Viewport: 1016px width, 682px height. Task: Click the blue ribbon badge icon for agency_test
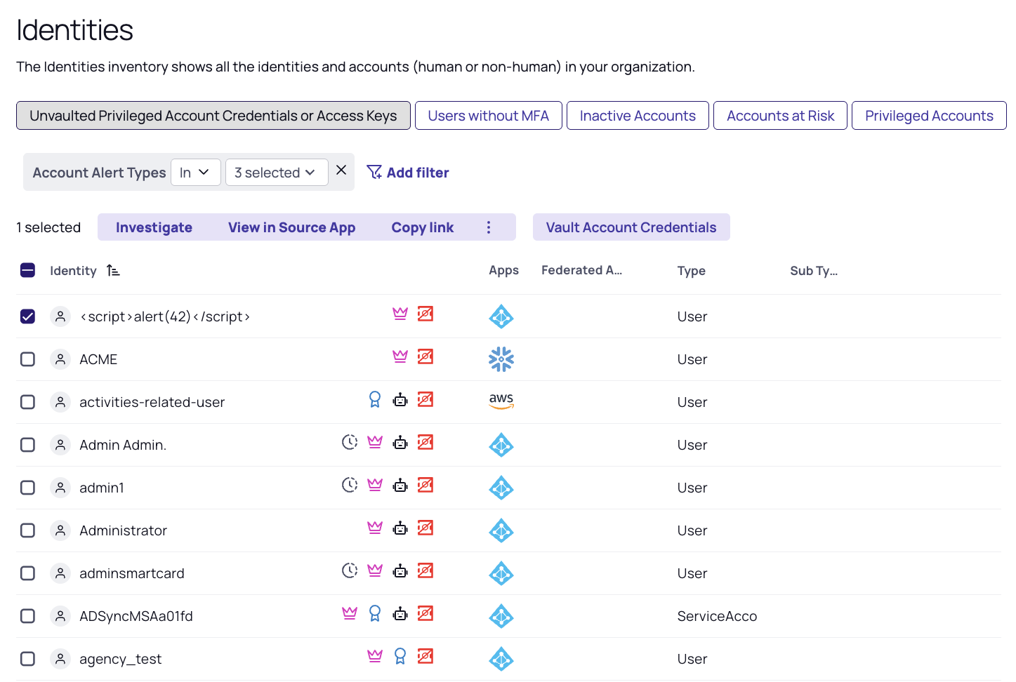400,657
